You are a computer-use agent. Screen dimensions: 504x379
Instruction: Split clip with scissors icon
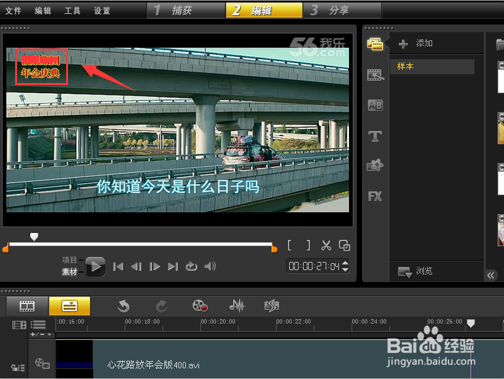coord(326,246)
